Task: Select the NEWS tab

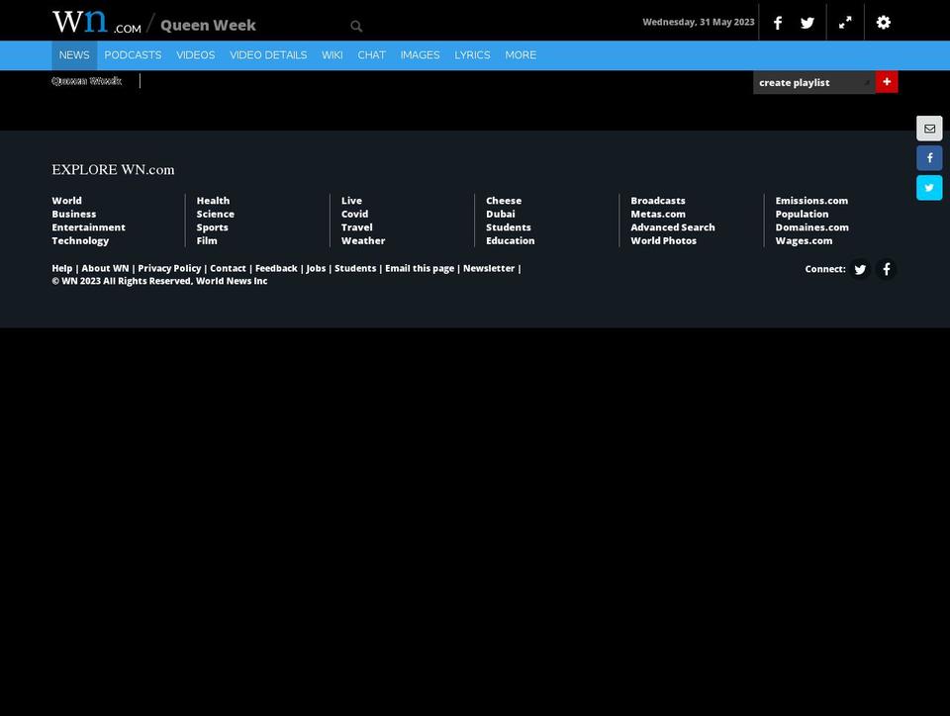Action: tap(74, 55)
